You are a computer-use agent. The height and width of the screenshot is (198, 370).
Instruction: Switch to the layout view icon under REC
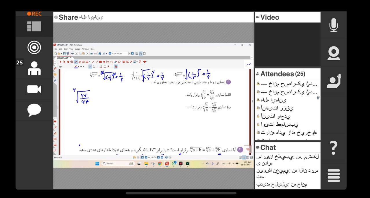34,26
